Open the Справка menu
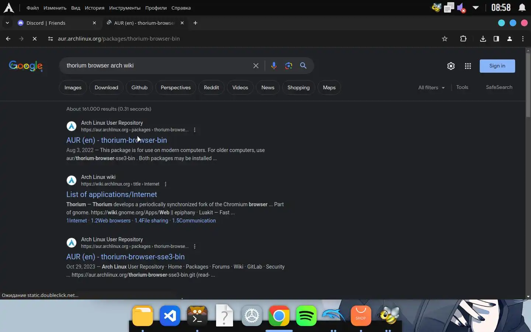Screen dimensions: 531x332 (181, 8)
